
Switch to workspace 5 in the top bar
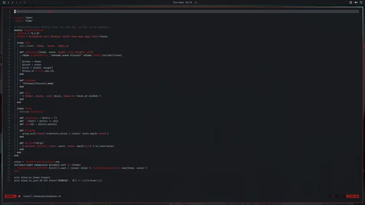pyautogui.click(x=24, y=2)
